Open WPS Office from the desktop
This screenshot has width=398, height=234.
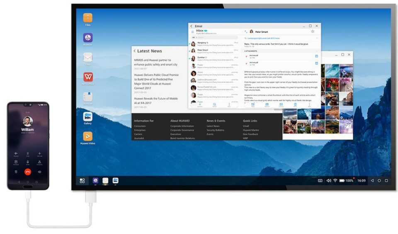[87, 77]
